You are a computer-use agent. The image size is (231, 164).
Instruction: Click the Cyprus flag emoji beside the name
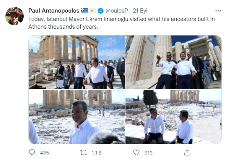(x=93, y=10)
